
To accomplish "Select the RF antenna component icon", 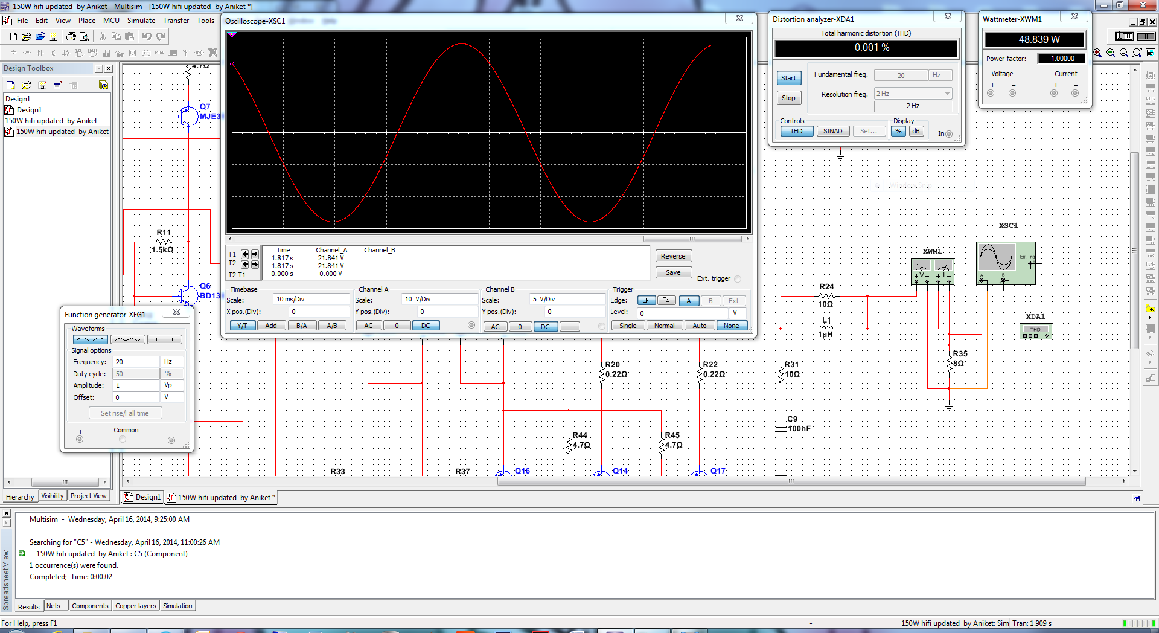I will [186, 53].
